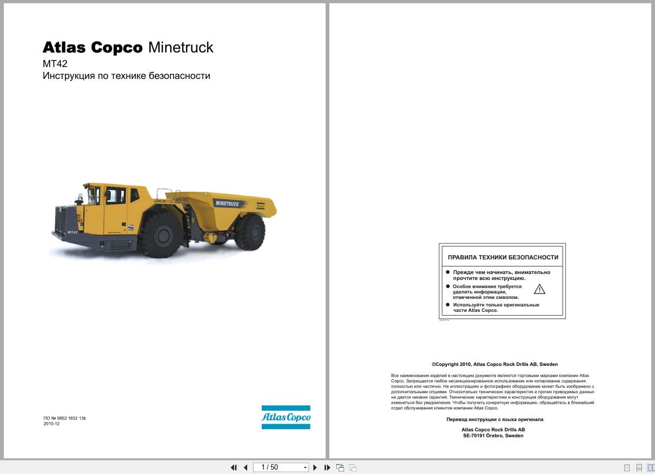Click 'SE-70191 Örebro, Sweden' address line

[x=493, y=436]
